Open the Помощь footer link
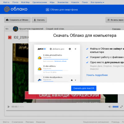 115,122
